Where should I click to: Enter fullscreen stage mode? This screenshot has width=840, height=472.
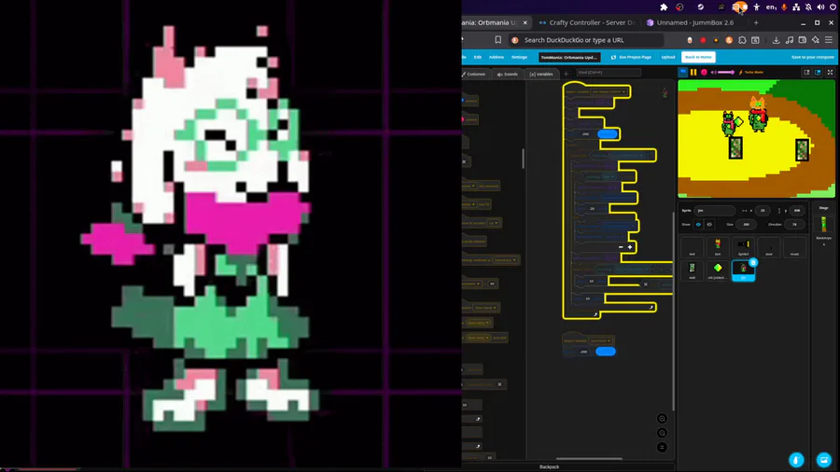pos(830,72)
